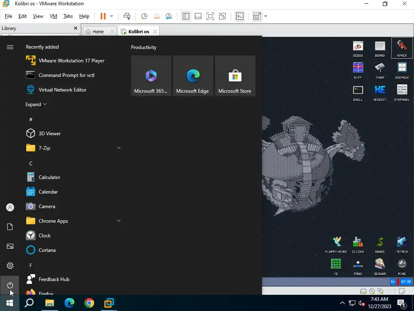The image size is (414, 311).
Task: Toggle the thumbnail bar view icon
Action: [x=198, y=16]
